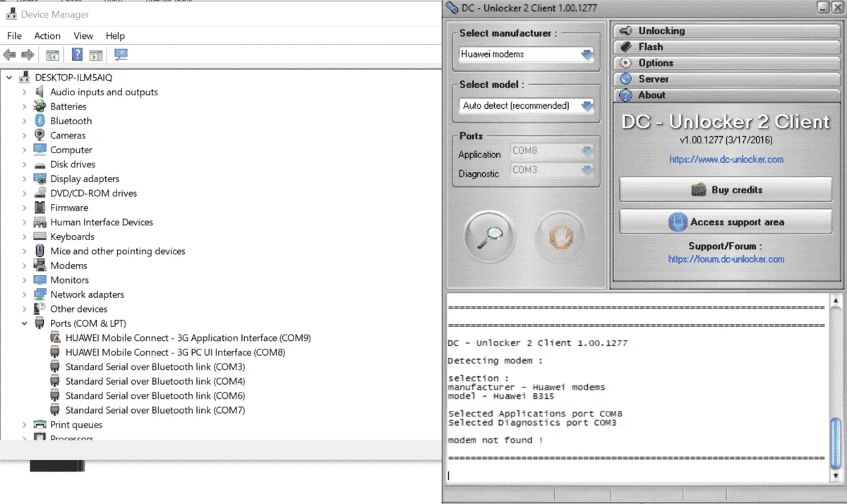This screenshot has height=504, width=847.
Task: Open the https://forum.dc-unlocker.com link
Action: pos(726,259)
